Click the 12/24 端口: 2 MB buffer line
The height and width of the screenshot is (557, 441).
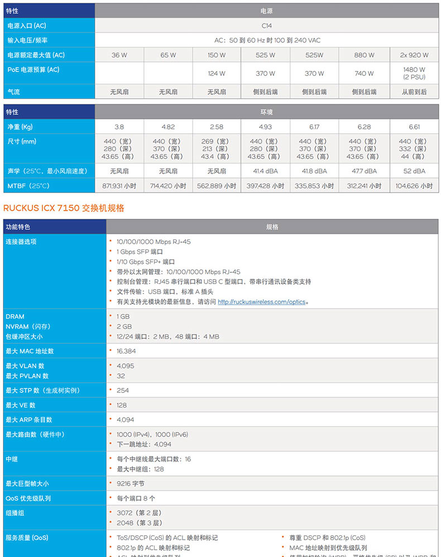167,337
